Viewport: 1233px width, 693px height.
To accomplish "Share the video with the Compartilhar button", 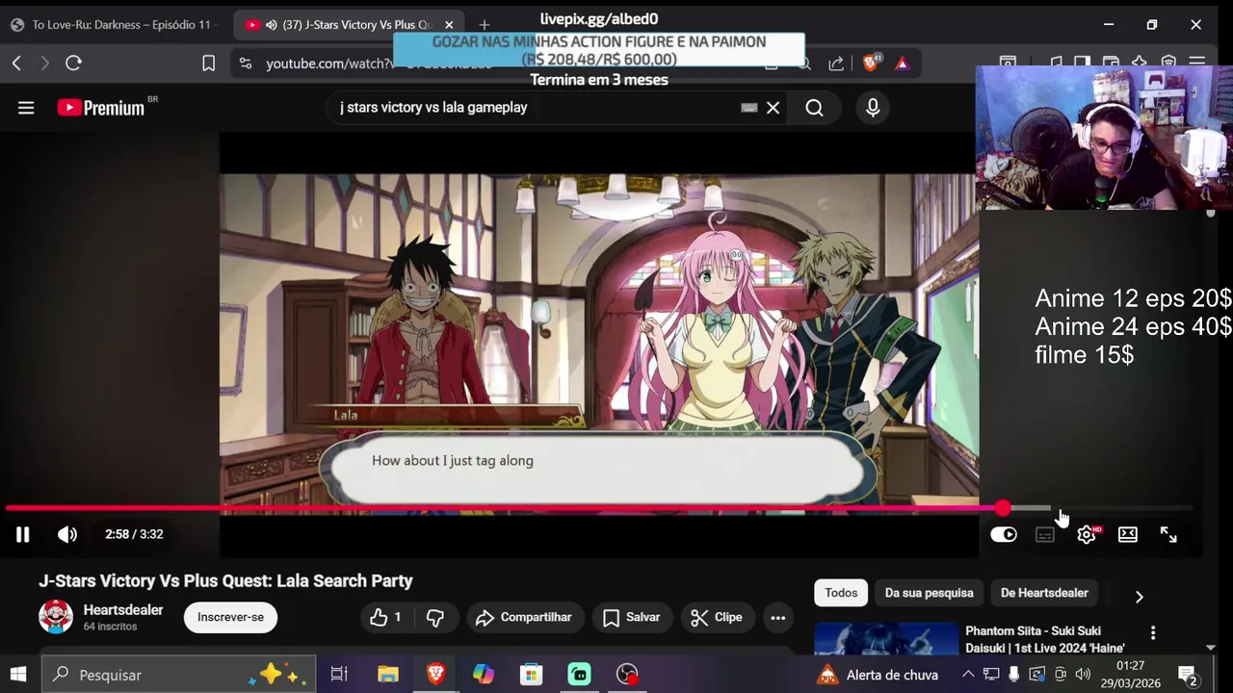I will pyautogui.click(x=525, y=617).
